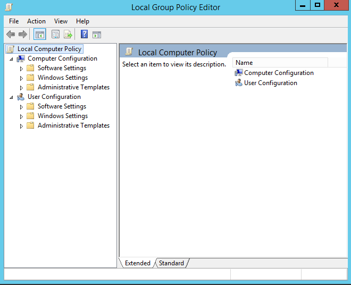Click the User Configuration icon in right pane

(238, 83)
